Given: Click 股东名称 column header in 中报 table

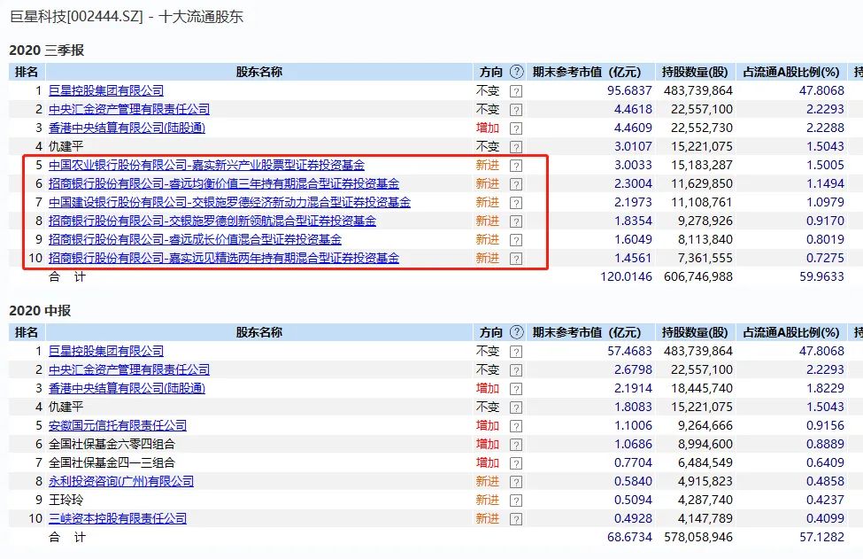Looking at the screenshot, I should 258,332.
